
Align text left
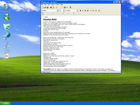tap(91, 11)
